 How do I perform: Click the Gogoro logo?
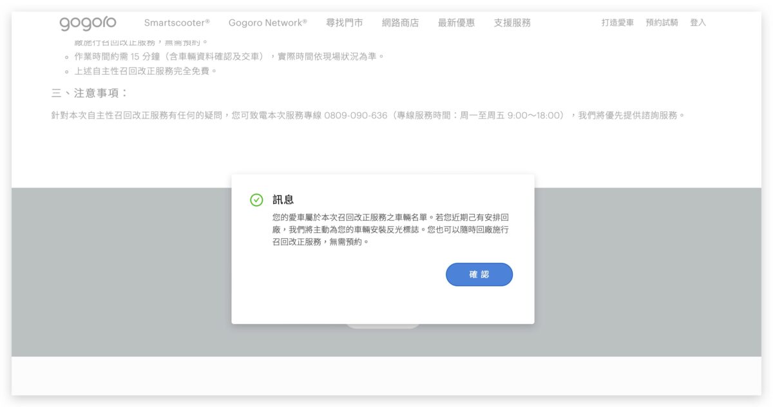coord(88,23)
